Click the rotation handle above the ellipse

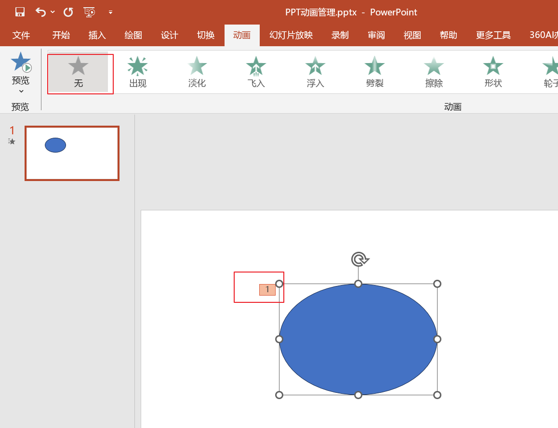[x=360, y=259]
